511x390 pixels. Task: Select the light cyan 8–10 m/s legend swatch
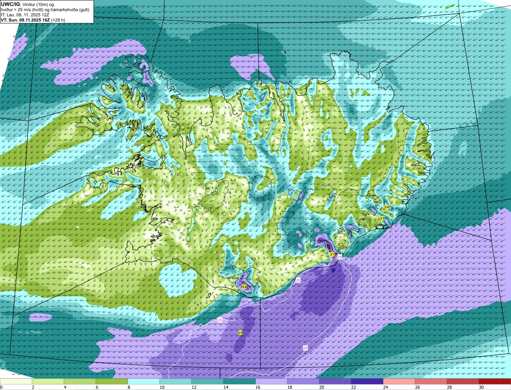pos(144,382)
